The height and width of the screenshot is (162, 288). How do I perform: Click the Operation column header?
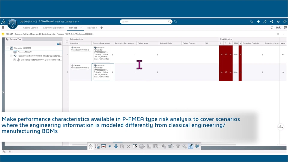[80, 43]
